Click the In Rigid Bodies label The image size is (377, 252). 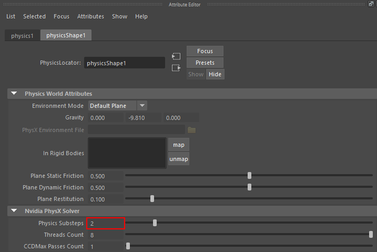pyautogui.click(x=64, y=153)
